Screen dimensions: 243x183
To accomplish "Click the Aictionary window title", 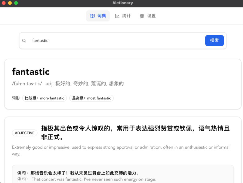I will click(123, 3).
